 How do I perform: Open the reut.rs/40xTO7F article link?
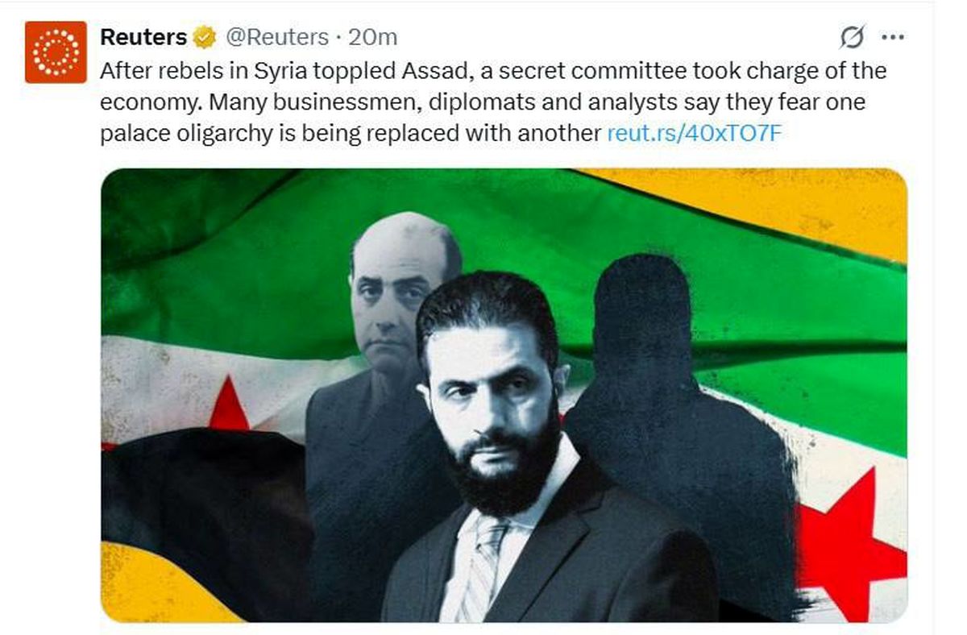pyautogui.click(x=694, y=133)
